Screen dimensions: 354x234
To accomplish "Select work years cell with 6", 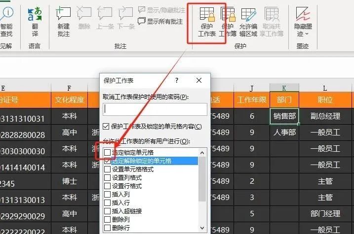I will pyautogui.click(x=252, y=116).
